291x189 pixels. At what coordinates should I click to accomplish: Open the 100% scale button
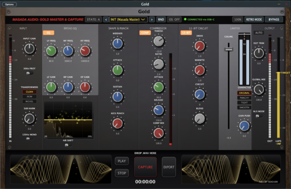click(x=238, y=19)
